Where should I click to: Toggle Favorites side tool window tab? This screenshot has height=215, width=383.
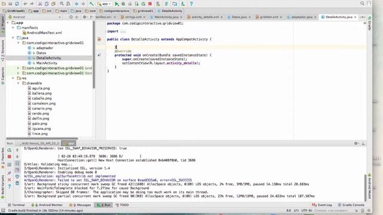(x=2, y=159)
